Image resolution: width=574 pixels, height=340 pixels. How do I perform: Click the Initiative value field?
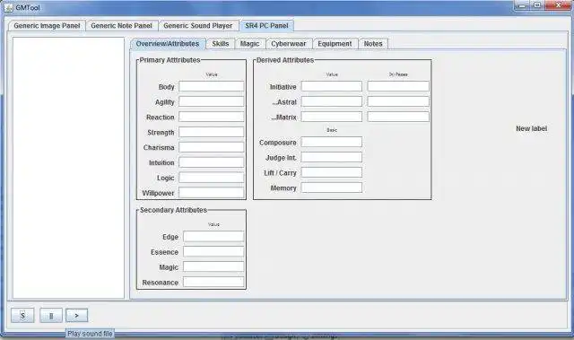332,86
